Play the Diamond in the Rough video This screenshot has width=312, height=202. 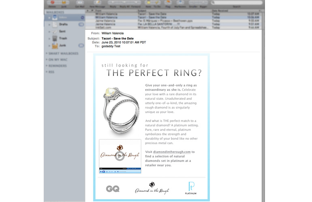coord(120,156)
